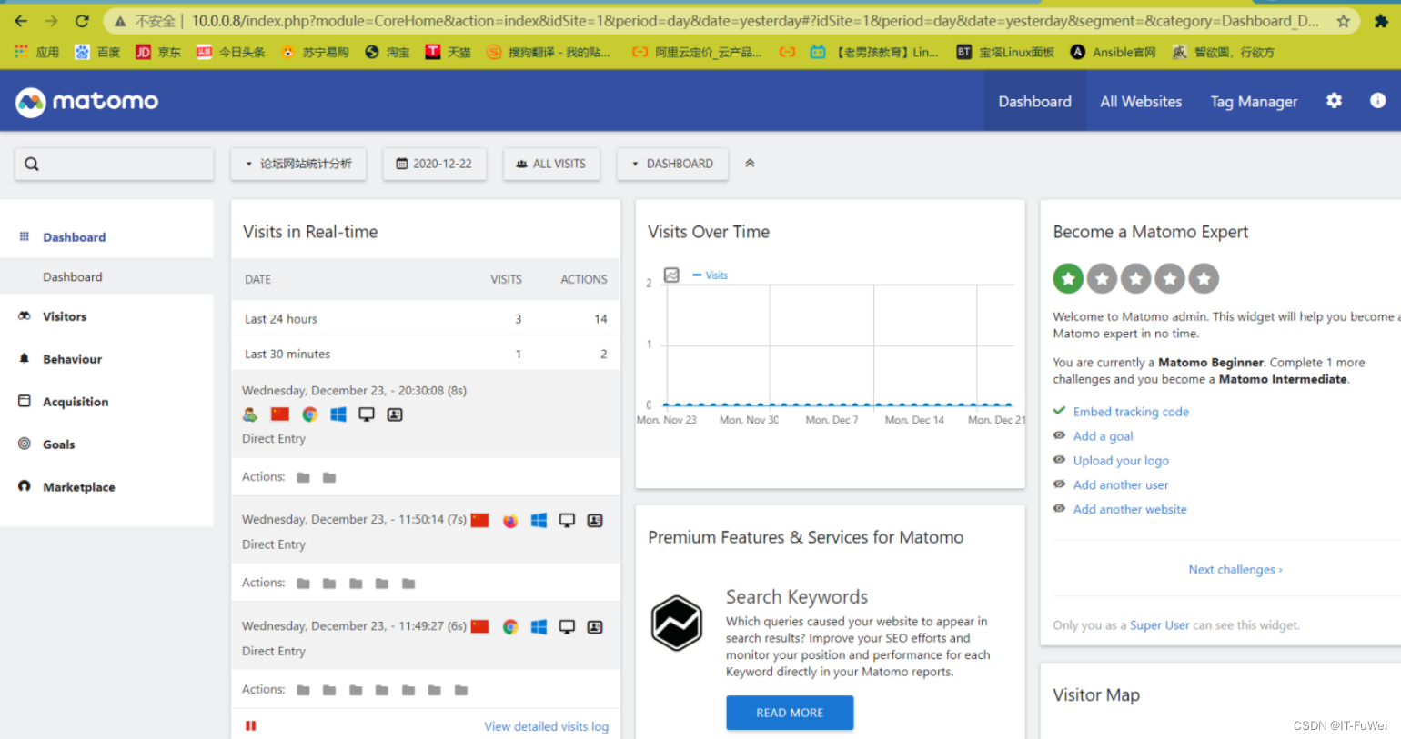Click first action folder icon of 11:50:14 visit

tap(303, 584)
